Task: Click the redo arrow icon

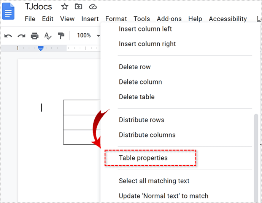Action: pos(21,36)
